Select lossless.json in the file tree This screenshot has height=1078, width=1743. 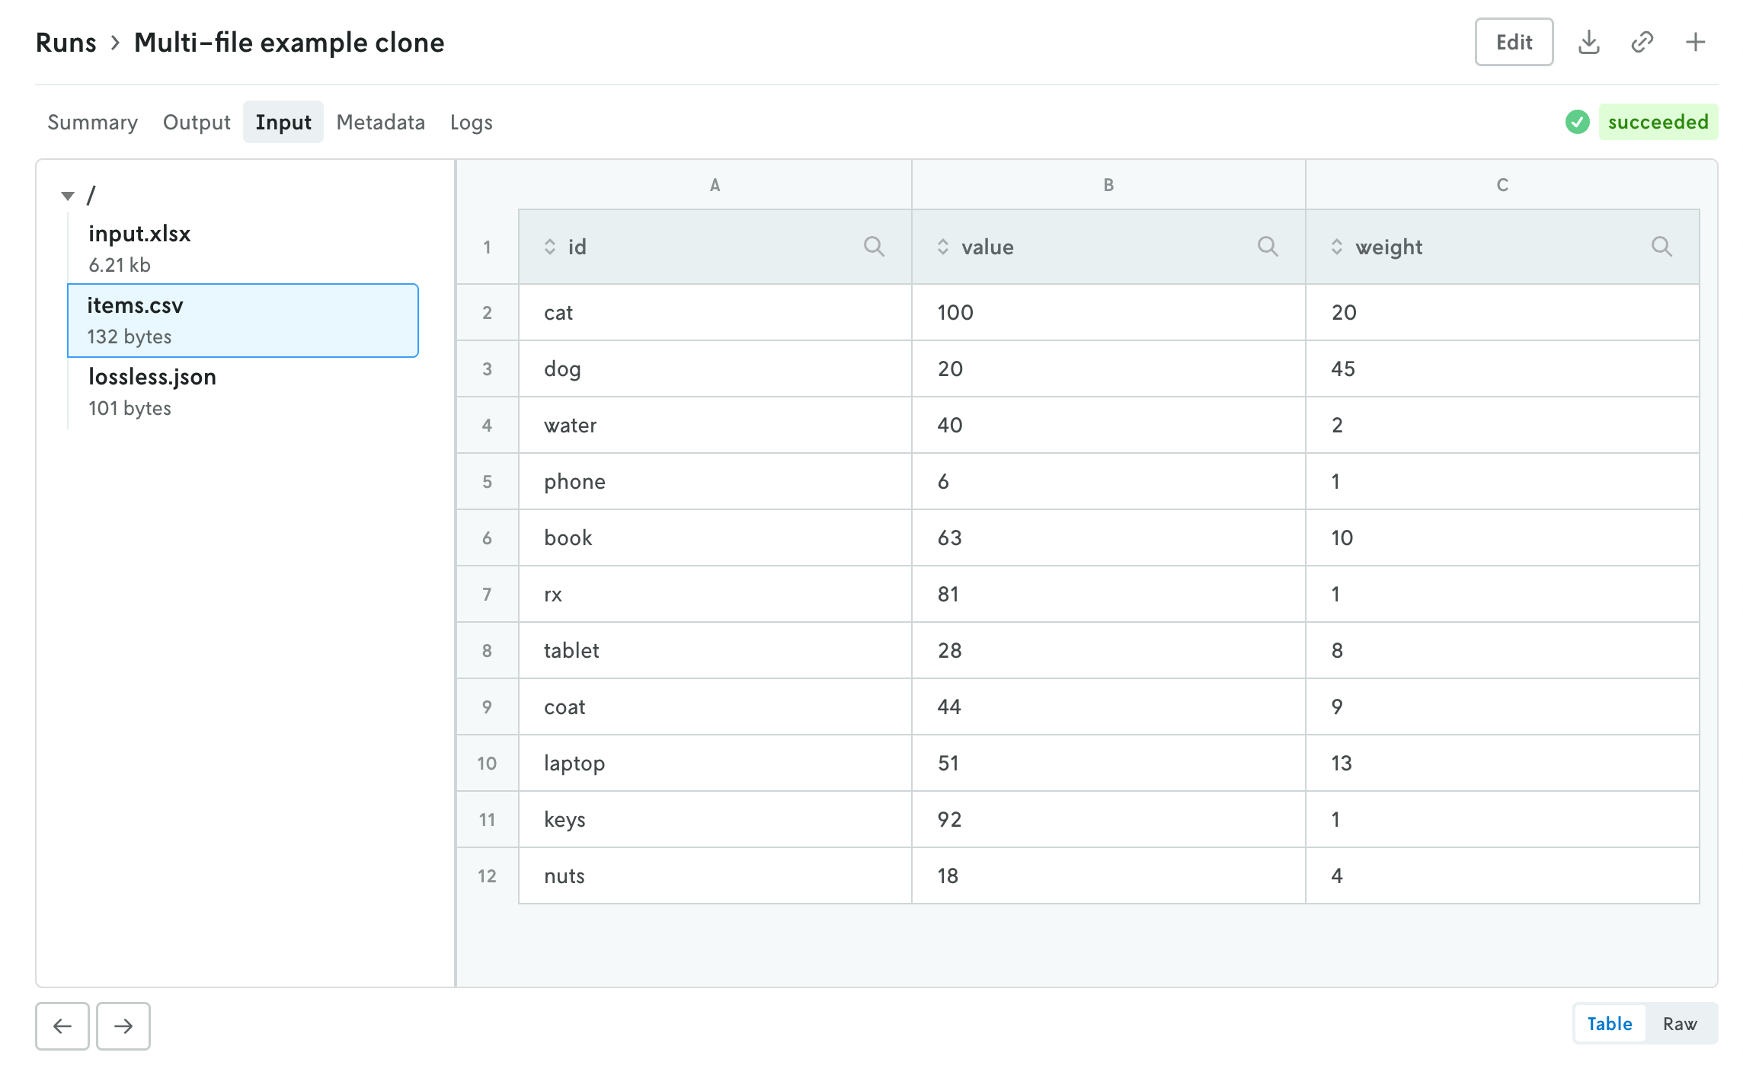click(152, 377)
